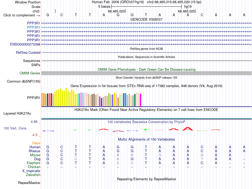This screenshot has height=189, width=252.
Task: Click 'Human Feb. 2009 (GRCh37/hg19)' text
Action: (118, 2)
